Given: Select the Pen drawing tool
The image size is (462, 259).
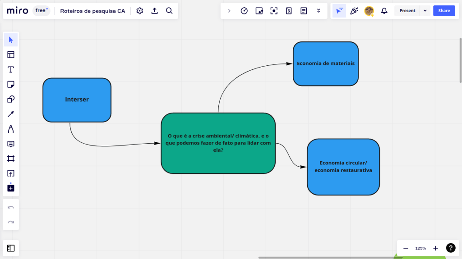Looking at the screenshot, I should click(x=11, y=129).
